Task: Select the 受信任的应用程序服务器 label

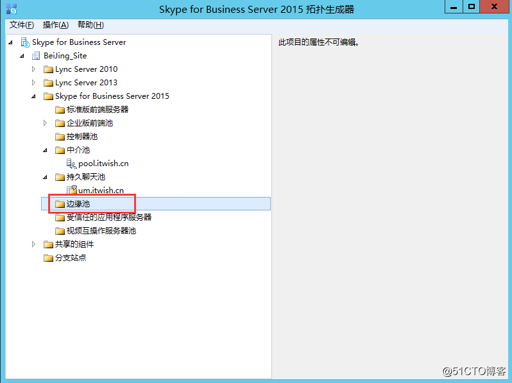Action: click(x=109, y=217)
